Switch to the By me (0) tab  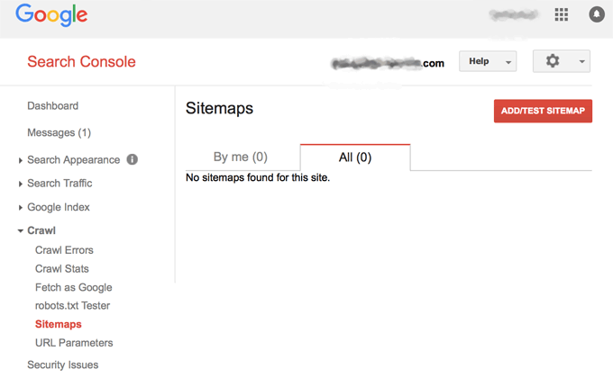pos(241,157)
